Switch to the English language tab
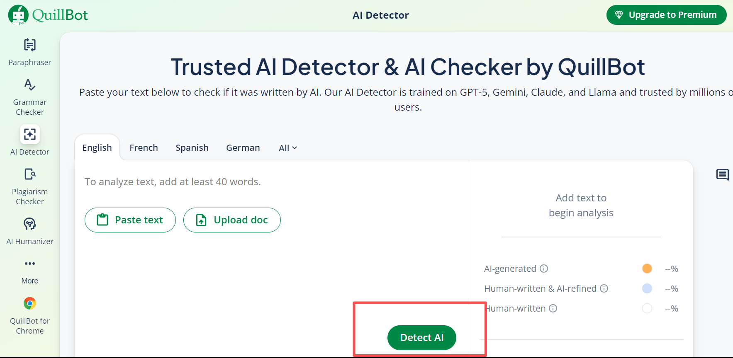733x358 pixels. [x=97, y=148]
